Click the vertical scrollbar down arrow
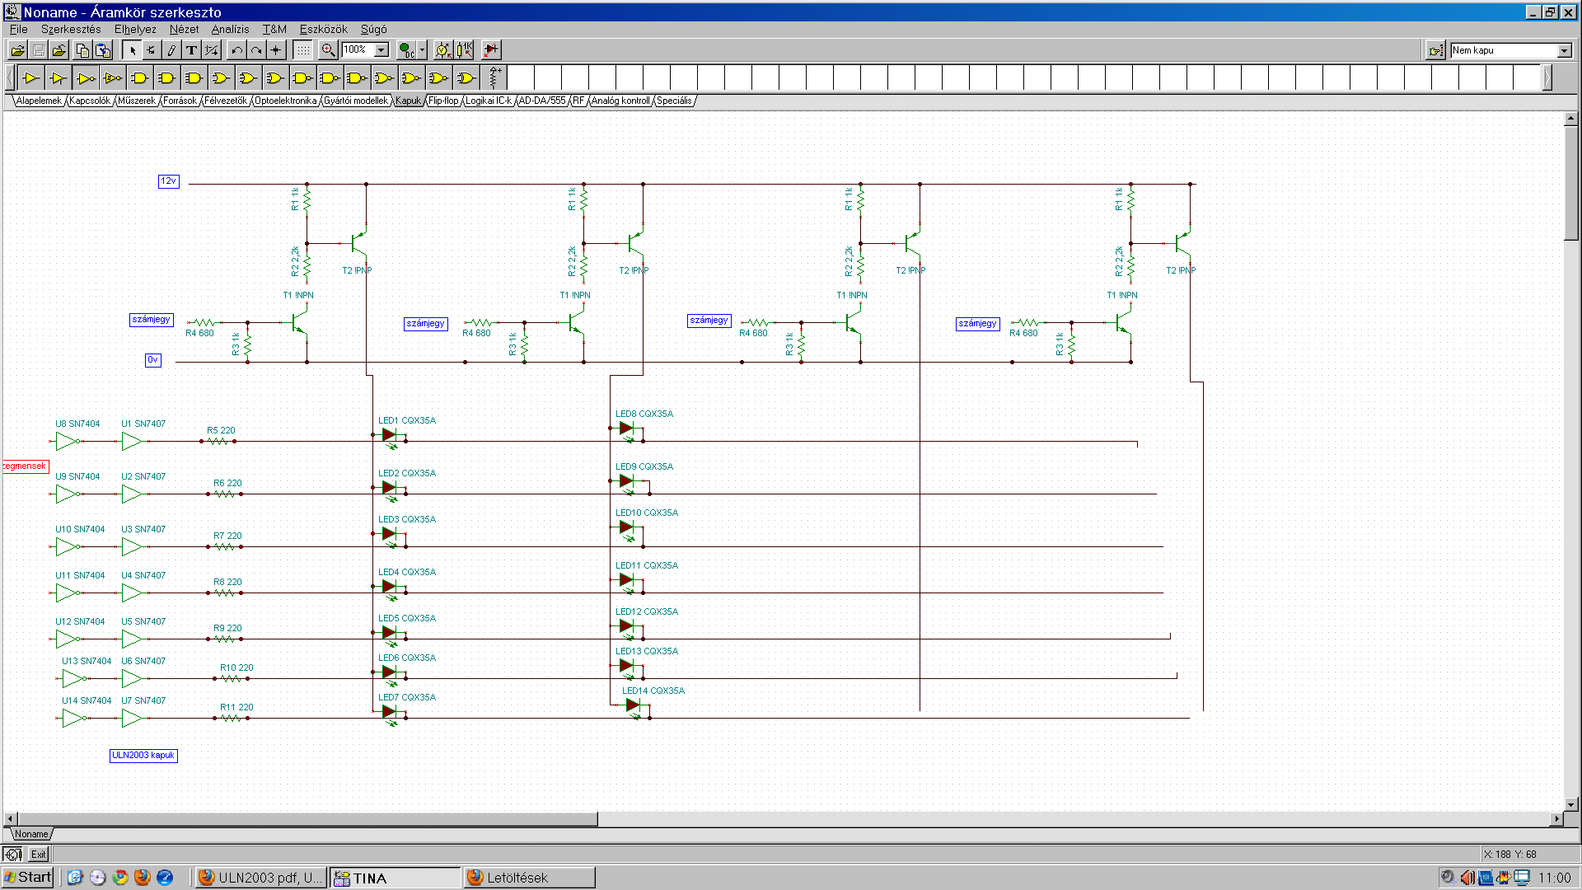1582x890 pixels. [x=1570, y=804]
